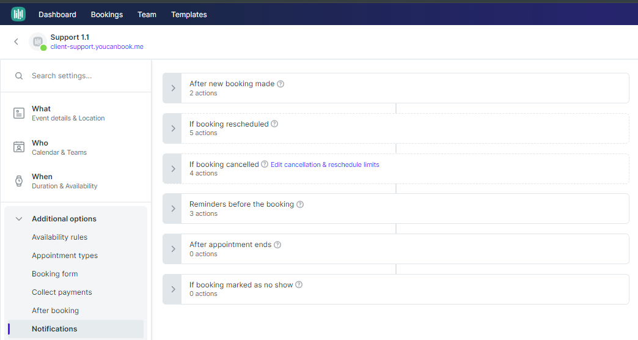
Task: Expand the If booking rescheduled section
Action: coord(173,128)
